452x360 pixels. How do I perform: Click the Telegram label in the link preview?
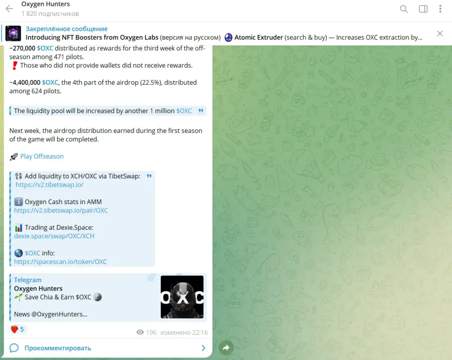pyautogui.click(x=28, y=280)
